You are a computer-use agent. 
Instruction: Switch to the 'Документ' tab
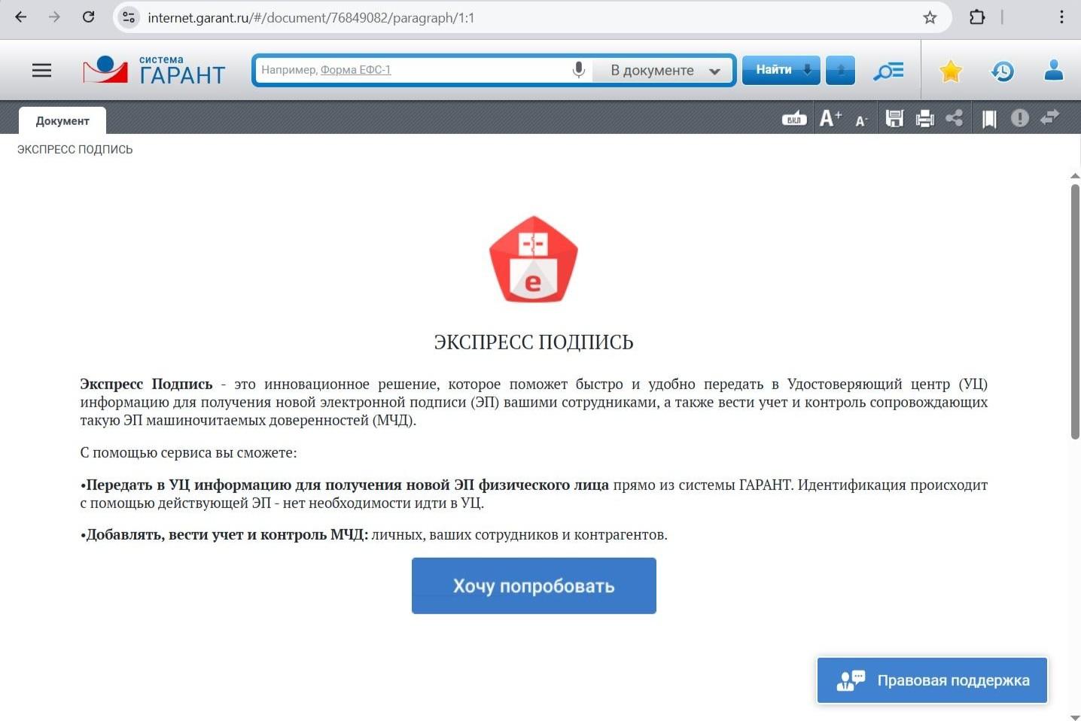62,120
